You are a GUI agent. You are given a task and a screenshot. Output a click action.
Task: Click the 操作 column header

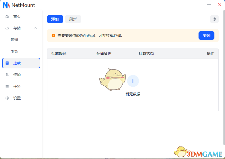210,53
